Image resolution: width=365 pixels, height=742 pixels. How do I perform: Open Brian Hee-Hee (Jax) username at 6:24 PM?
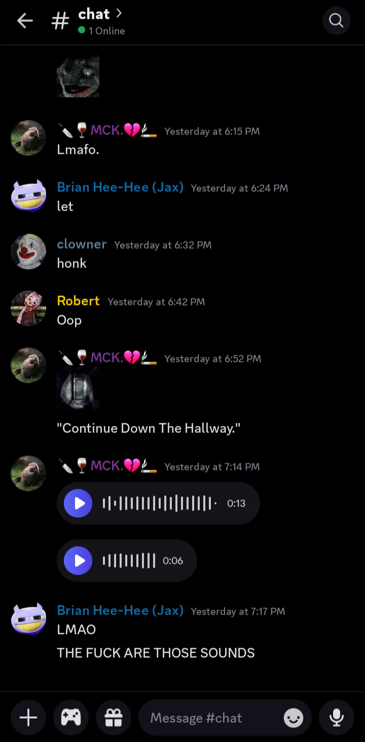tap(120, 187)
